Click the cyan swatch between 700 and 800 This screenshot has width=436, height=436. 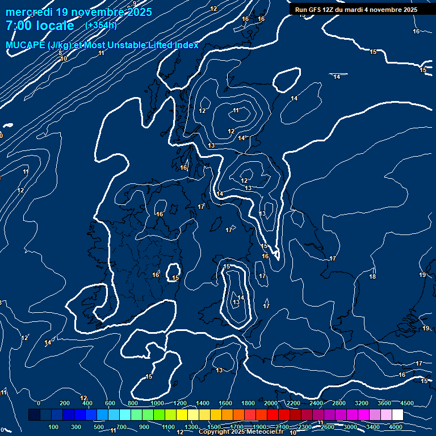coord(125,414)
